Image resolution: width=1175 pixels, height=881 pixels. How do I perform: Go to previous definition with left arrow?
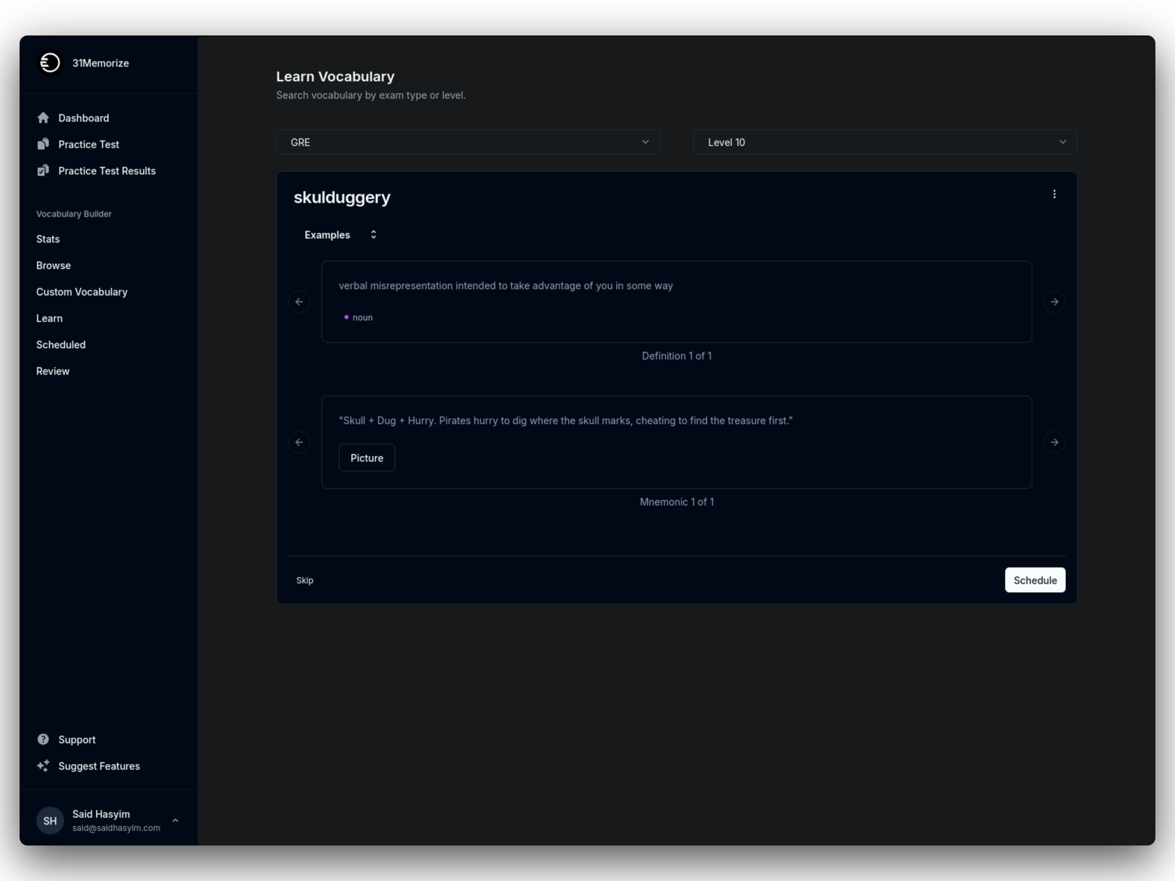[x=299, y=302]
